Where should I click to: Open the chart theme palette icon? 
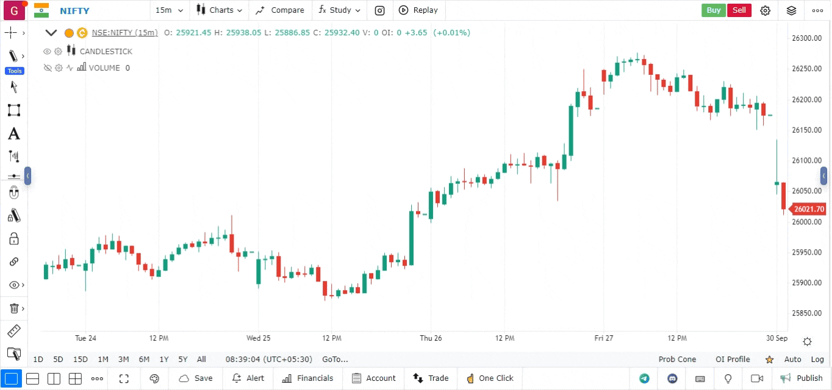point(154,378)
